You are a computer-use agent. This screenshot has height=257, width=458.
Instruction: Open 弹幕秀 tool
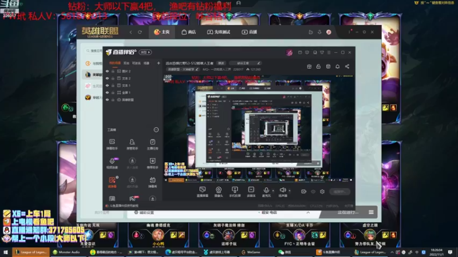pyautogui.click(x=152, y=182)
